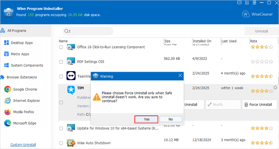Sort the list by Name column
The height and width of the screenshot is (149, 279).
pyautogui.click(x=63, y=41)
